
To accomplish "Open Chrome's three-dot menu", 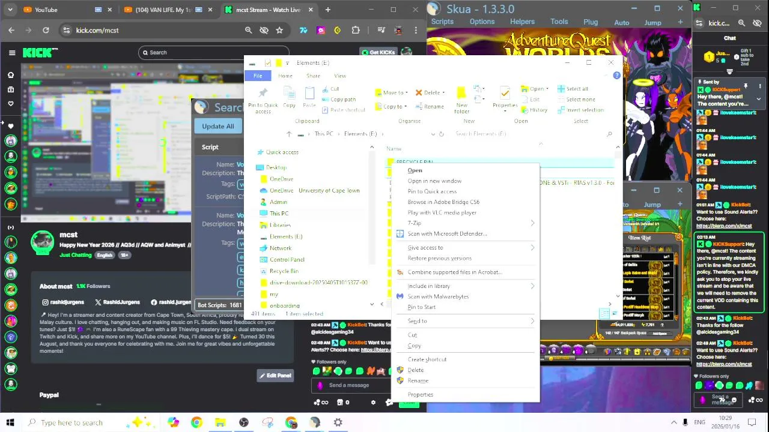I will point(416,30).
